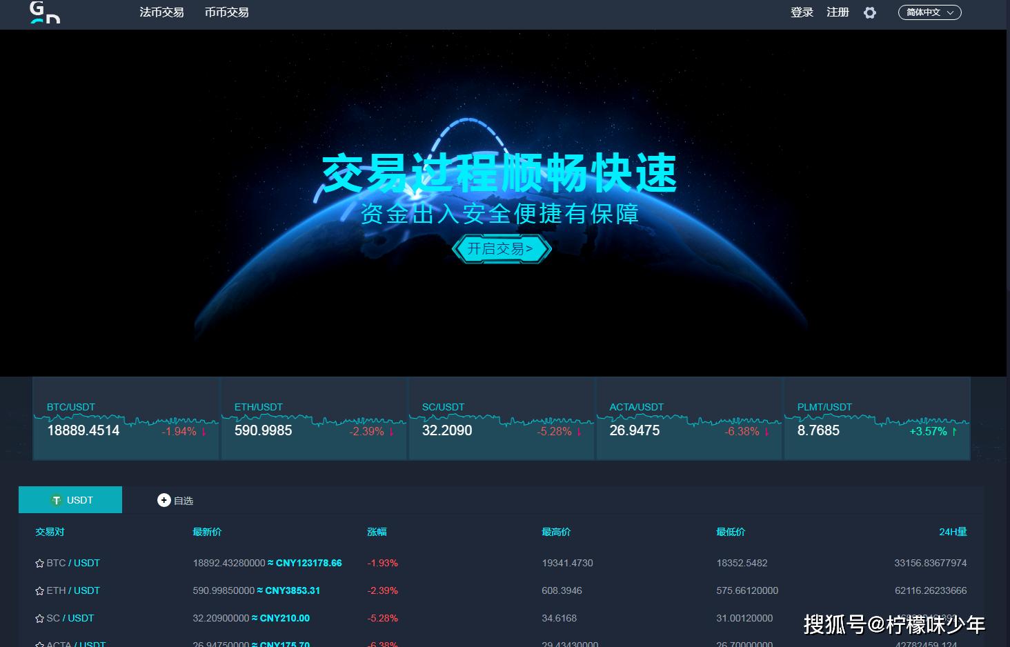The height and width of the screenshot is (647, 1010).
Task: Click the GD exchange logo
Action: click(x=43, y=14)
